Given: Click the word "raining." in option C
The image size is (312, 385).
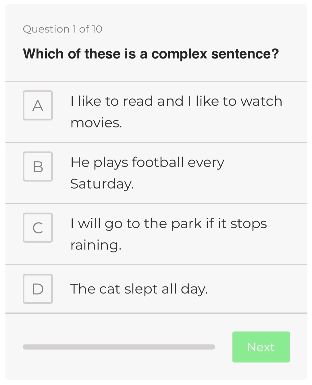Looking at the screenshot, I should (96, 245).
